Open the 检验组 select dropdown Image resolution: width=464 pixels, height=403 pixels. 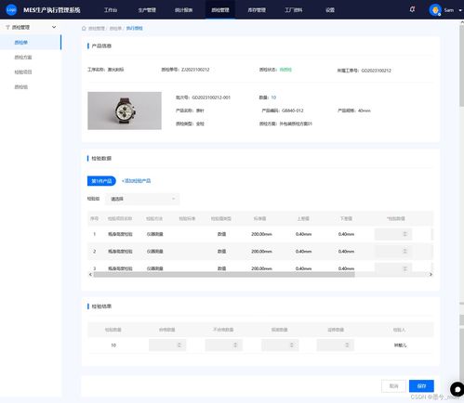click(x=142, y=199)
